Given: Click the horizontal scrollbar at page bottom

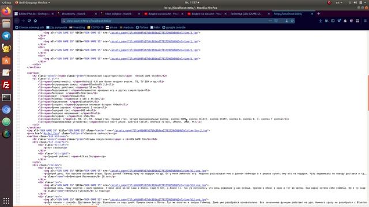Looking at the screenshot, I should point(55,206).
